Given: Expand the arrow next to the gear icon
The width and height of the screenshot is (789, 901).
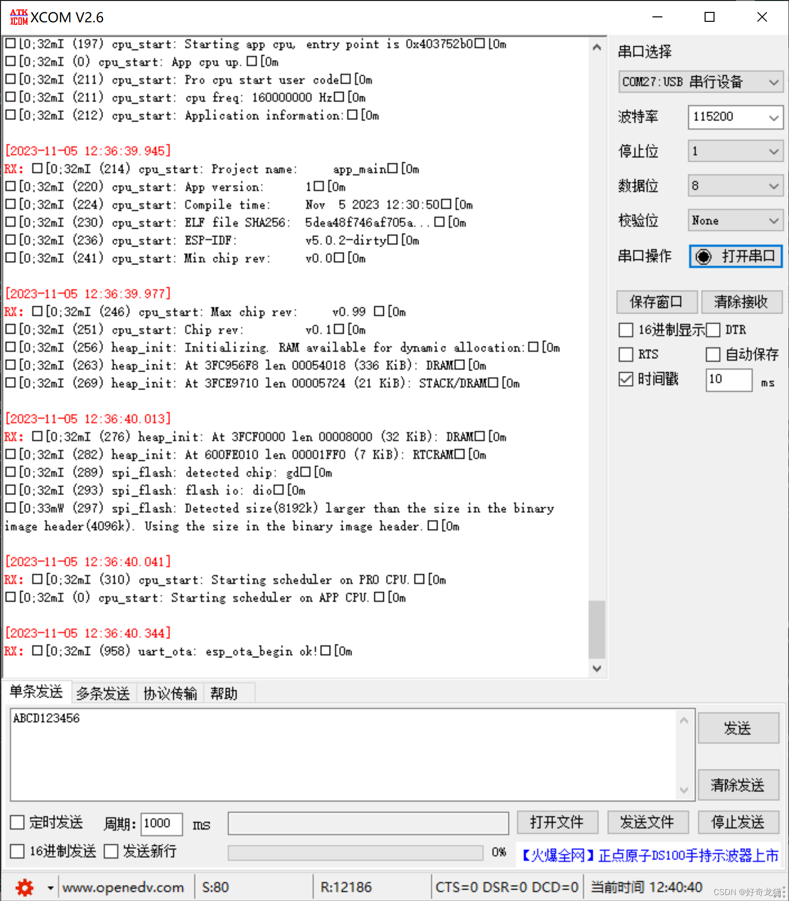Looking at the screenshot, I should (50, 888).
